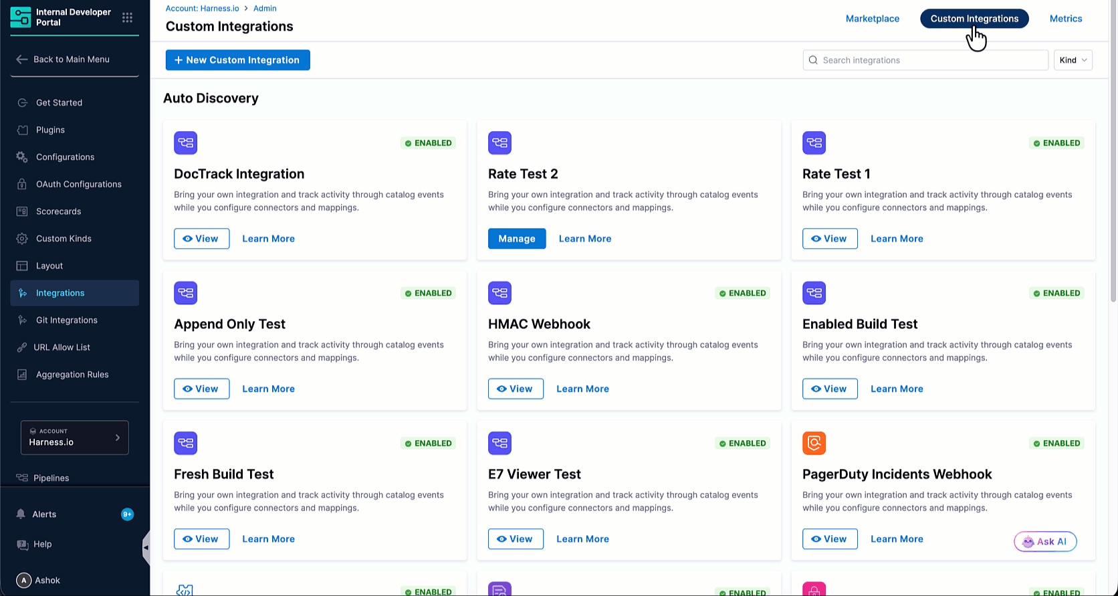Viewport: 1118px width, 596px height.
Task: Click Learn More on Enabled Build Test
Action: coord(897,389)
